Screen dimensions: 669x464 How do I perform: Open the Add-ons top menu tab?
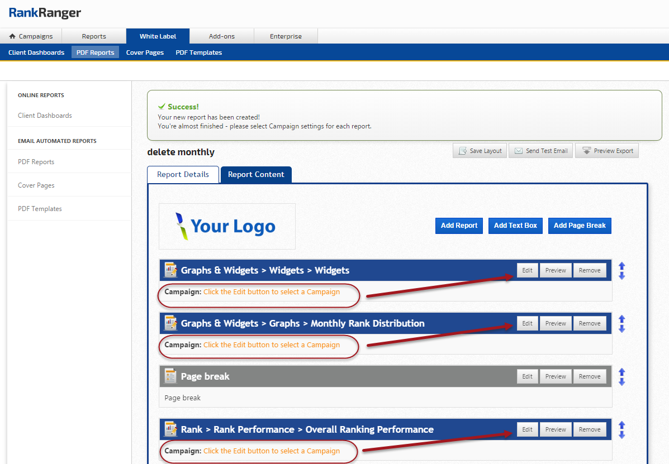222,36
